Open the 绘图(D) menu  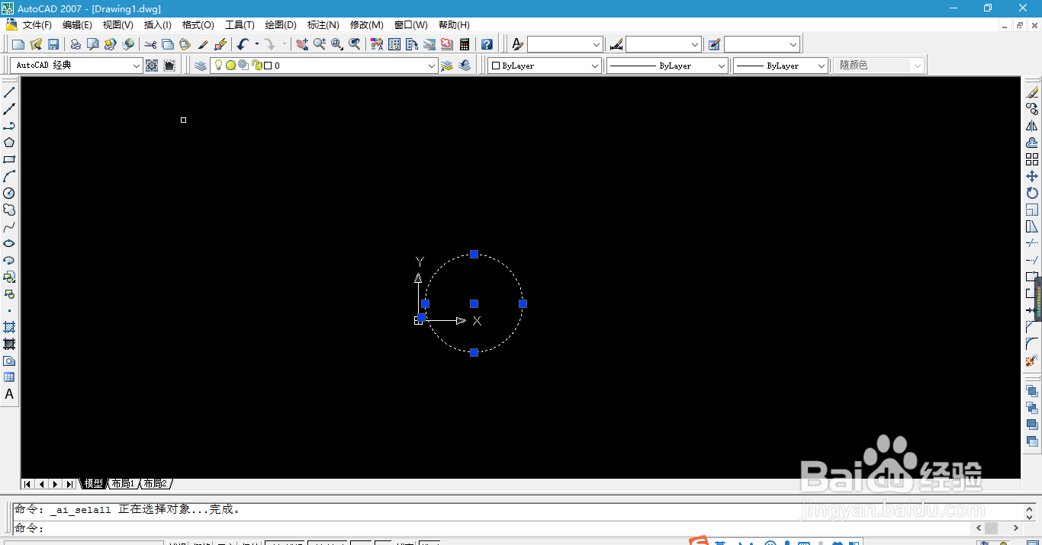281,25
